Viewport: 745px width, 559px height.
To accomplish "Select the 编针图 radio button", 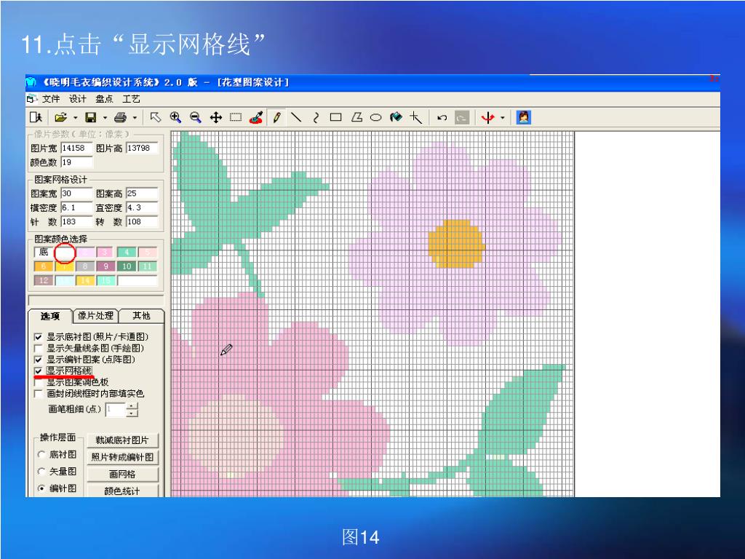I will coord(41,488).
